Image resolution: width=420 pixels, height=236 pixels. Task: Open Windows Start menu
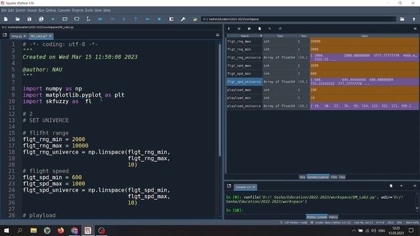click(x=6, y=230)
